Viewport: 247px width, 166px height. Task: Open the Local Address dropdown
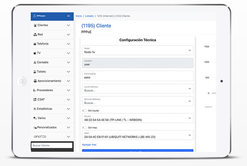pos(138,89)
